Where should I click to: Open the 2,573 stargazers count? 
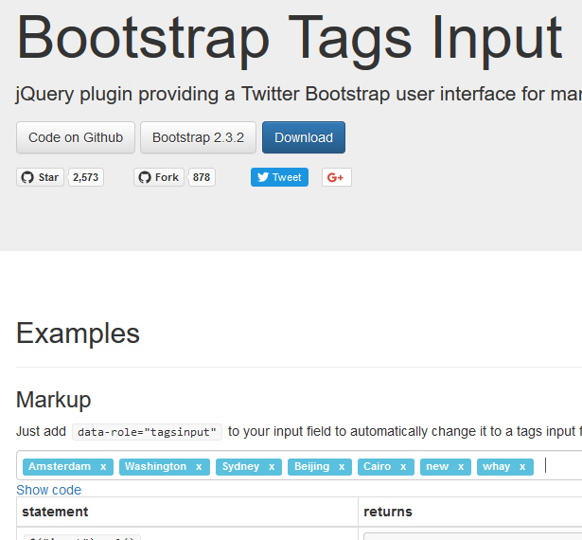(x=85, y=177)
